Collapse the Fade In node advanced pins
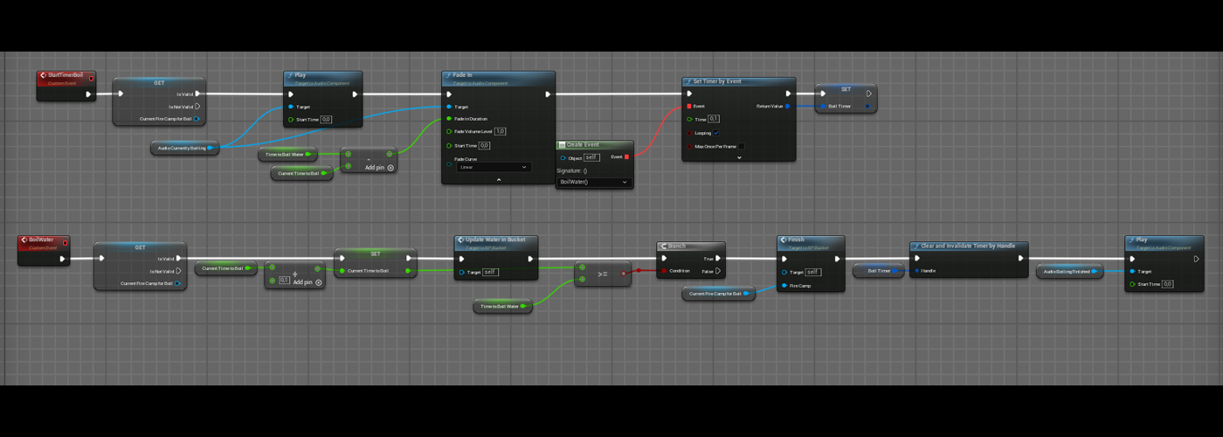The image size is (1223, 437). (498, 179)
